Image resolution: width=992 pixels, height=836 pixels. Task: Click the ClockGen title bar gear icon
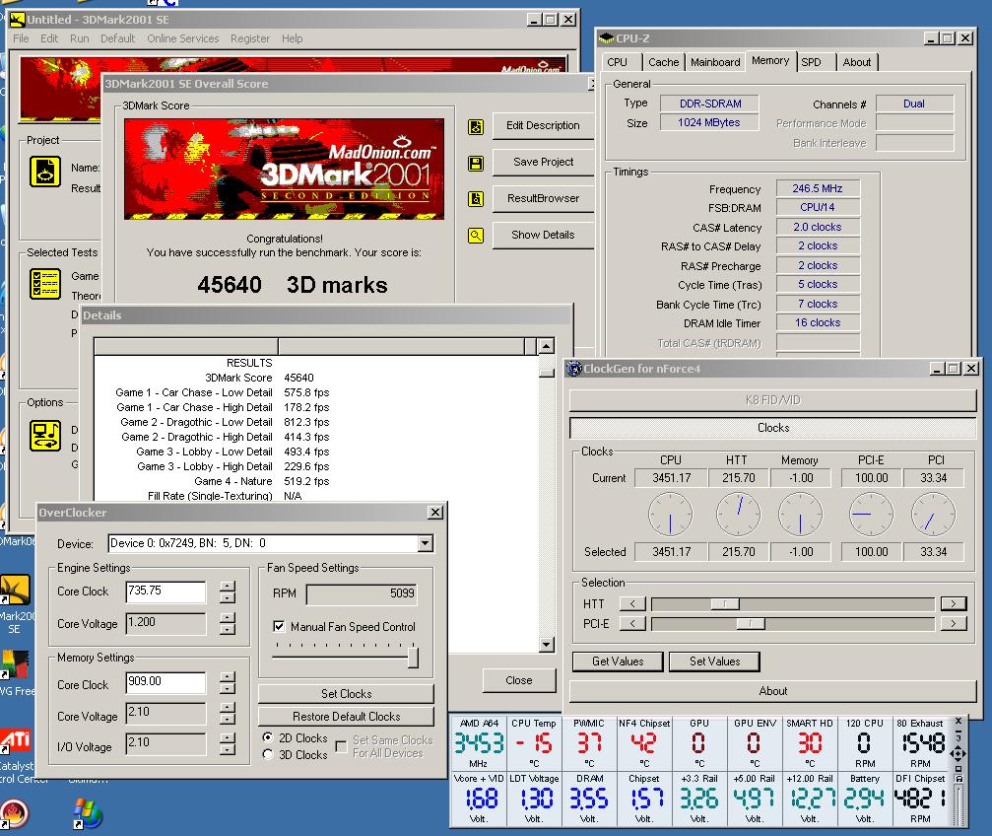click(573, 369)
